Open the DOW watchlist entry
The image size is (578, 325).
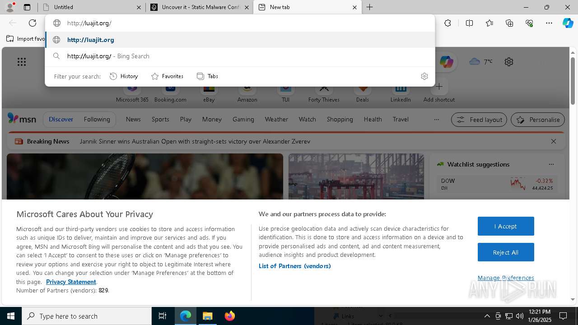click(x=497, y=184)
